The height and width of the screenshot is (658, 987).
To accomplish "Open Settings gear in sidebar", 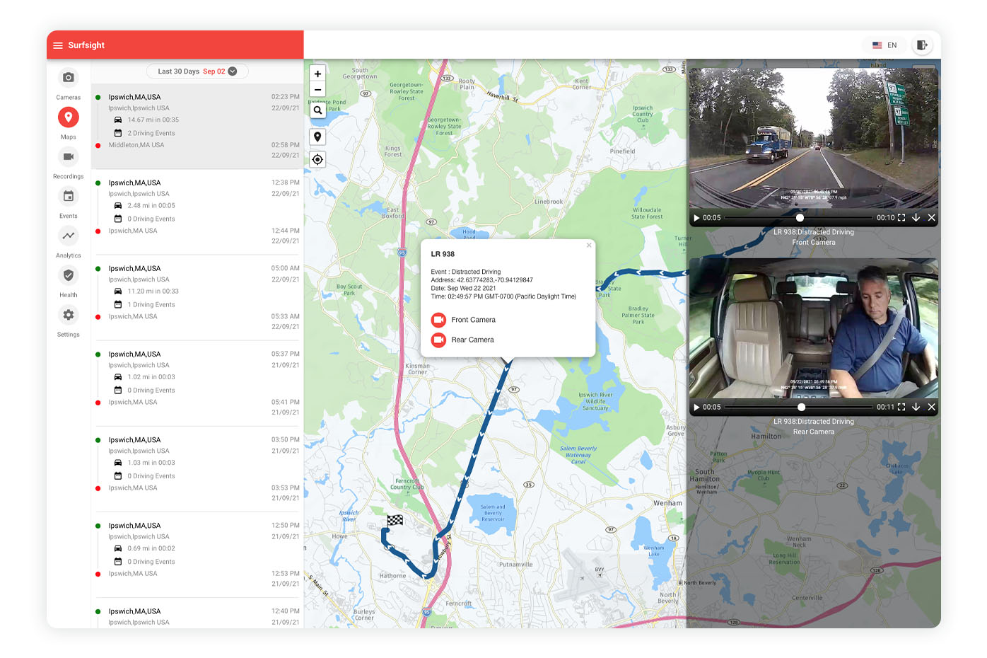I will [x=68, y=316].
